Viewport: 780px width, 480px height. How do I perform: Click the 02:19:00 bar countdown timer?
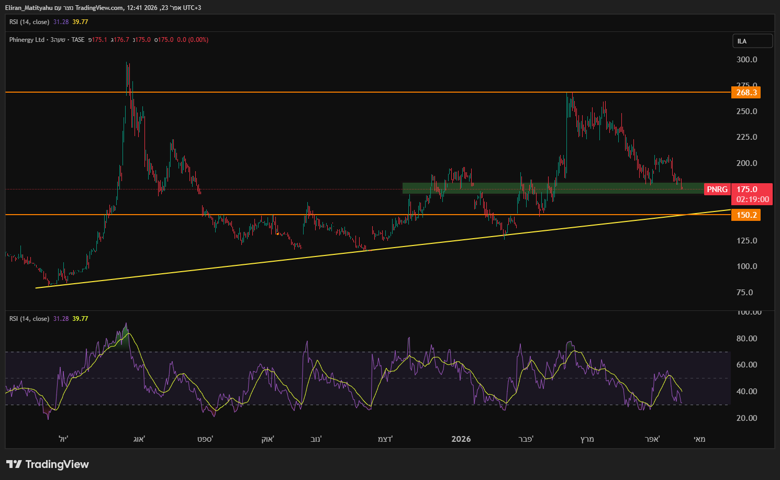coord(752,199)
